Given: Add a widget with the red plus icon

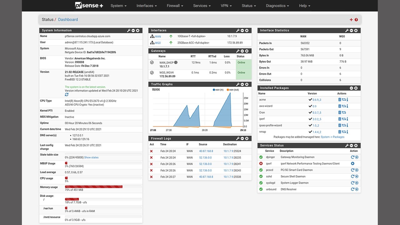Looking at the screenshot, I should 351,20.
